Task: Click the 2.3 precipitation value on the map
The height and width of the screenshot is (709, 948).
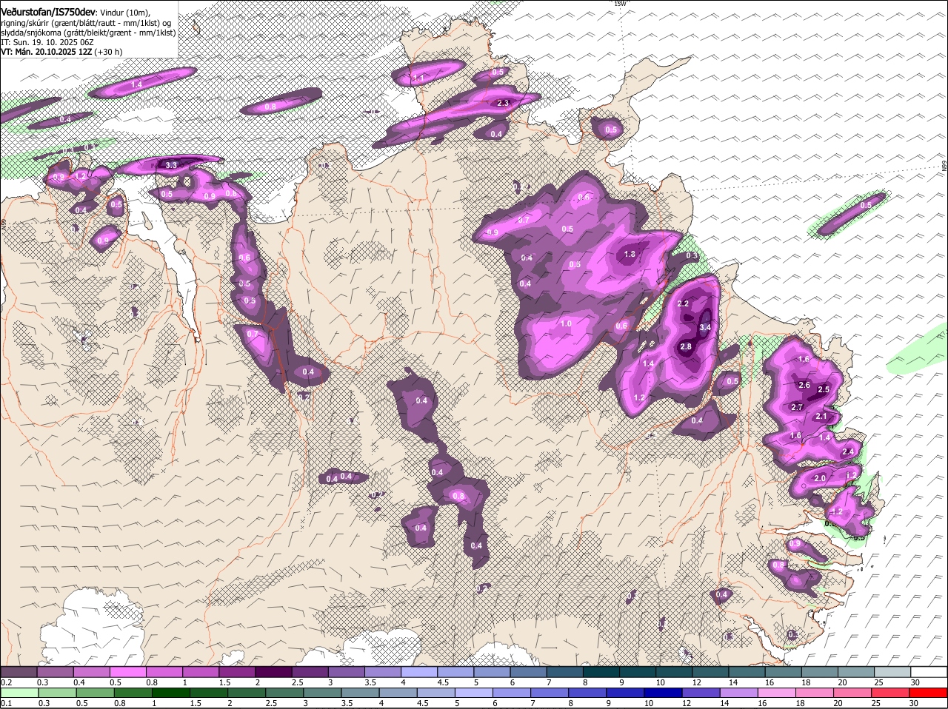Action: click(x=504, y=103)
